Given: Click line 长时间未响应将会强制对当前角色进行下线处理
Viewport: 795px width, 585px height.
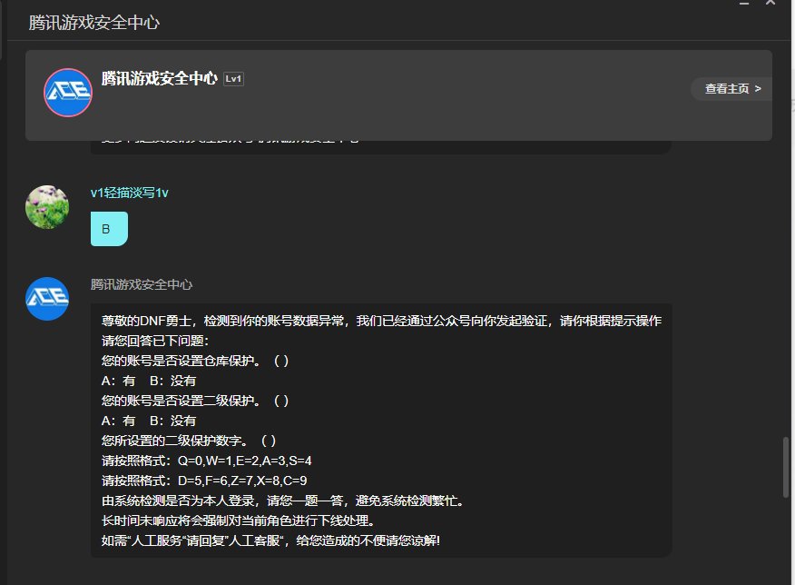Looking at the screenshot, I should (x=239, y=521).
